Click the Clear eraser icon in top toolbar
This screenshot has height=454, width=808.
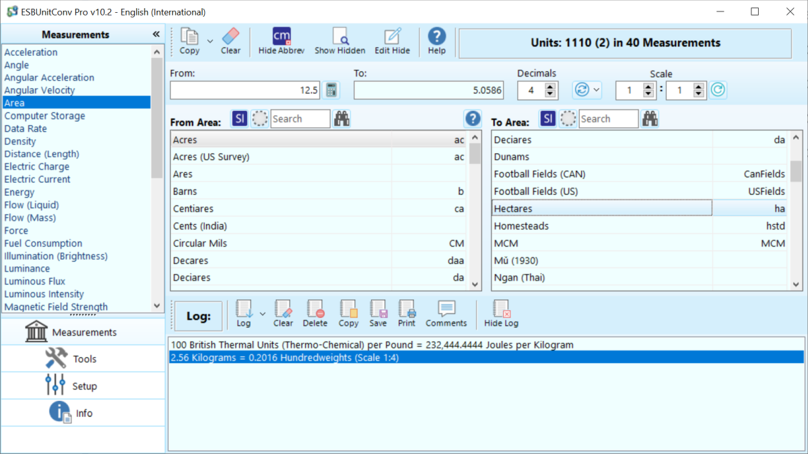tap(230, 42)
